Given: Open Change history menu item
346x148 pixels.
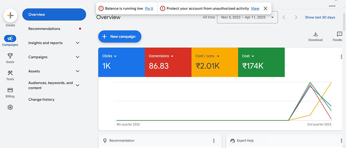Looking at the screenshot, I should (41, 100).
